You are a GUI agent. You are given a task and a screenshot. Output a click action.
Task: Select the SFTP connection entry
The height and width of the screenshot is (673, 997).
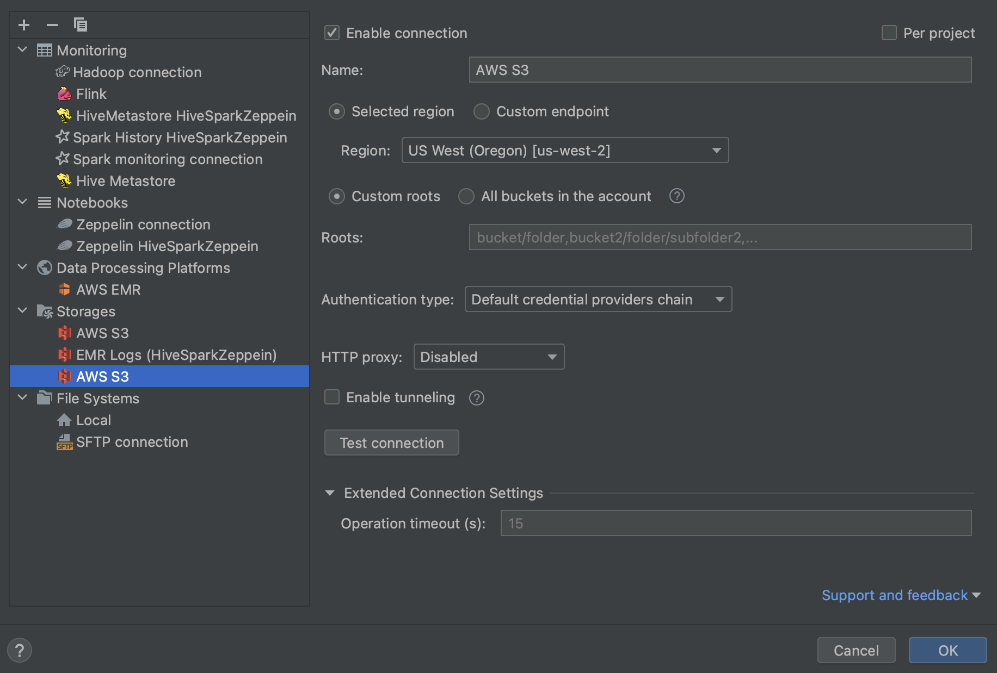coord(132,441)
